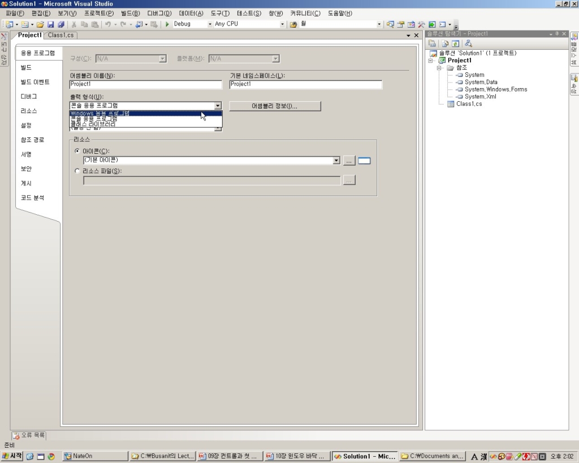Click the 기본 네임스페이스 text field
The image size is (579, 463).
(306, 84)
